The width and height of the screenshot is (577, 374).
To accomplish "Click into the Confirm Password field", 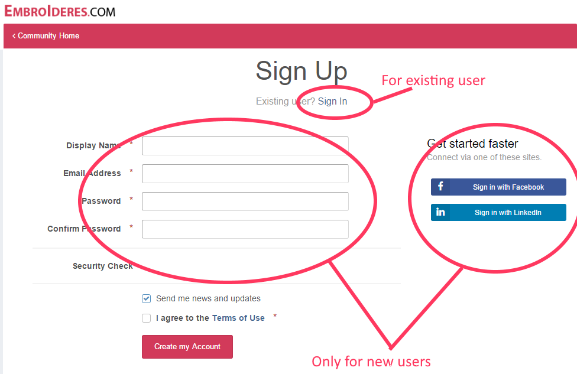I will [x=245, y=229].
